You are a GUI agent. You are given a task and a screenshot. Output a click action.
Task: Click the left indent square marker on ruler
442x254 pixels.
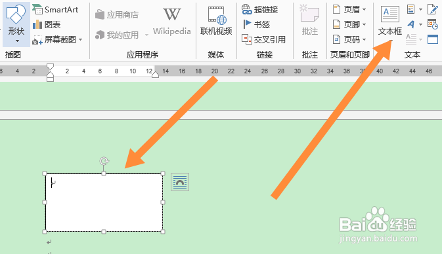[50, 79]
